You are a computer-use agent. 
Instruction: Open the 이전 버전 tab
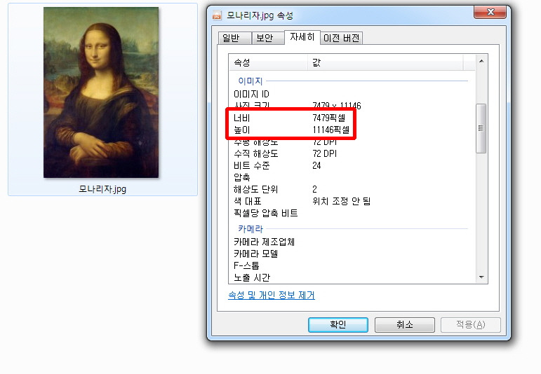click(341, 38)
